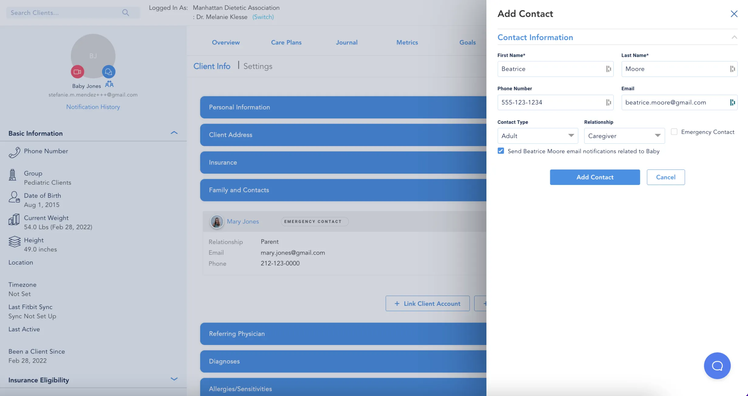Click the BJ avatar circle

[x=93, y=56]
